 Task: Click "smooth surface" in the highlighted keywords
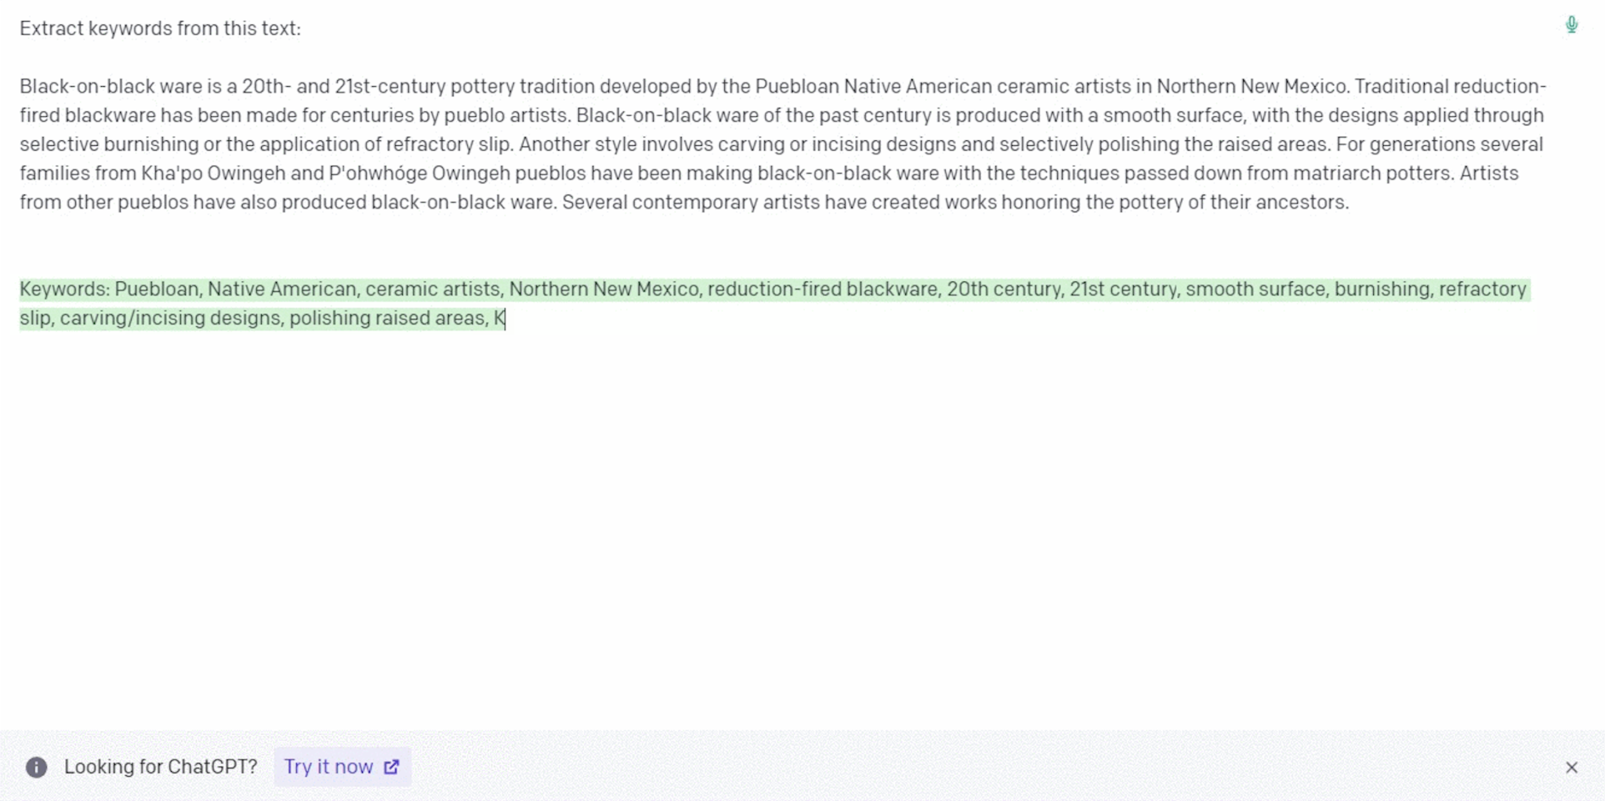[x=1255, y=289]
